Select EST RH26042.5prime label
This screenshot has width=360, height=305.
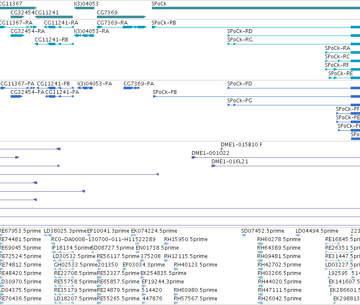pos(280,299)
